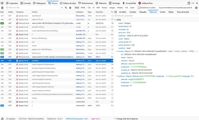This screenshot has width=199, height=120.
Task: Open the Débogueur tab
Action: (x=40, y=3)
